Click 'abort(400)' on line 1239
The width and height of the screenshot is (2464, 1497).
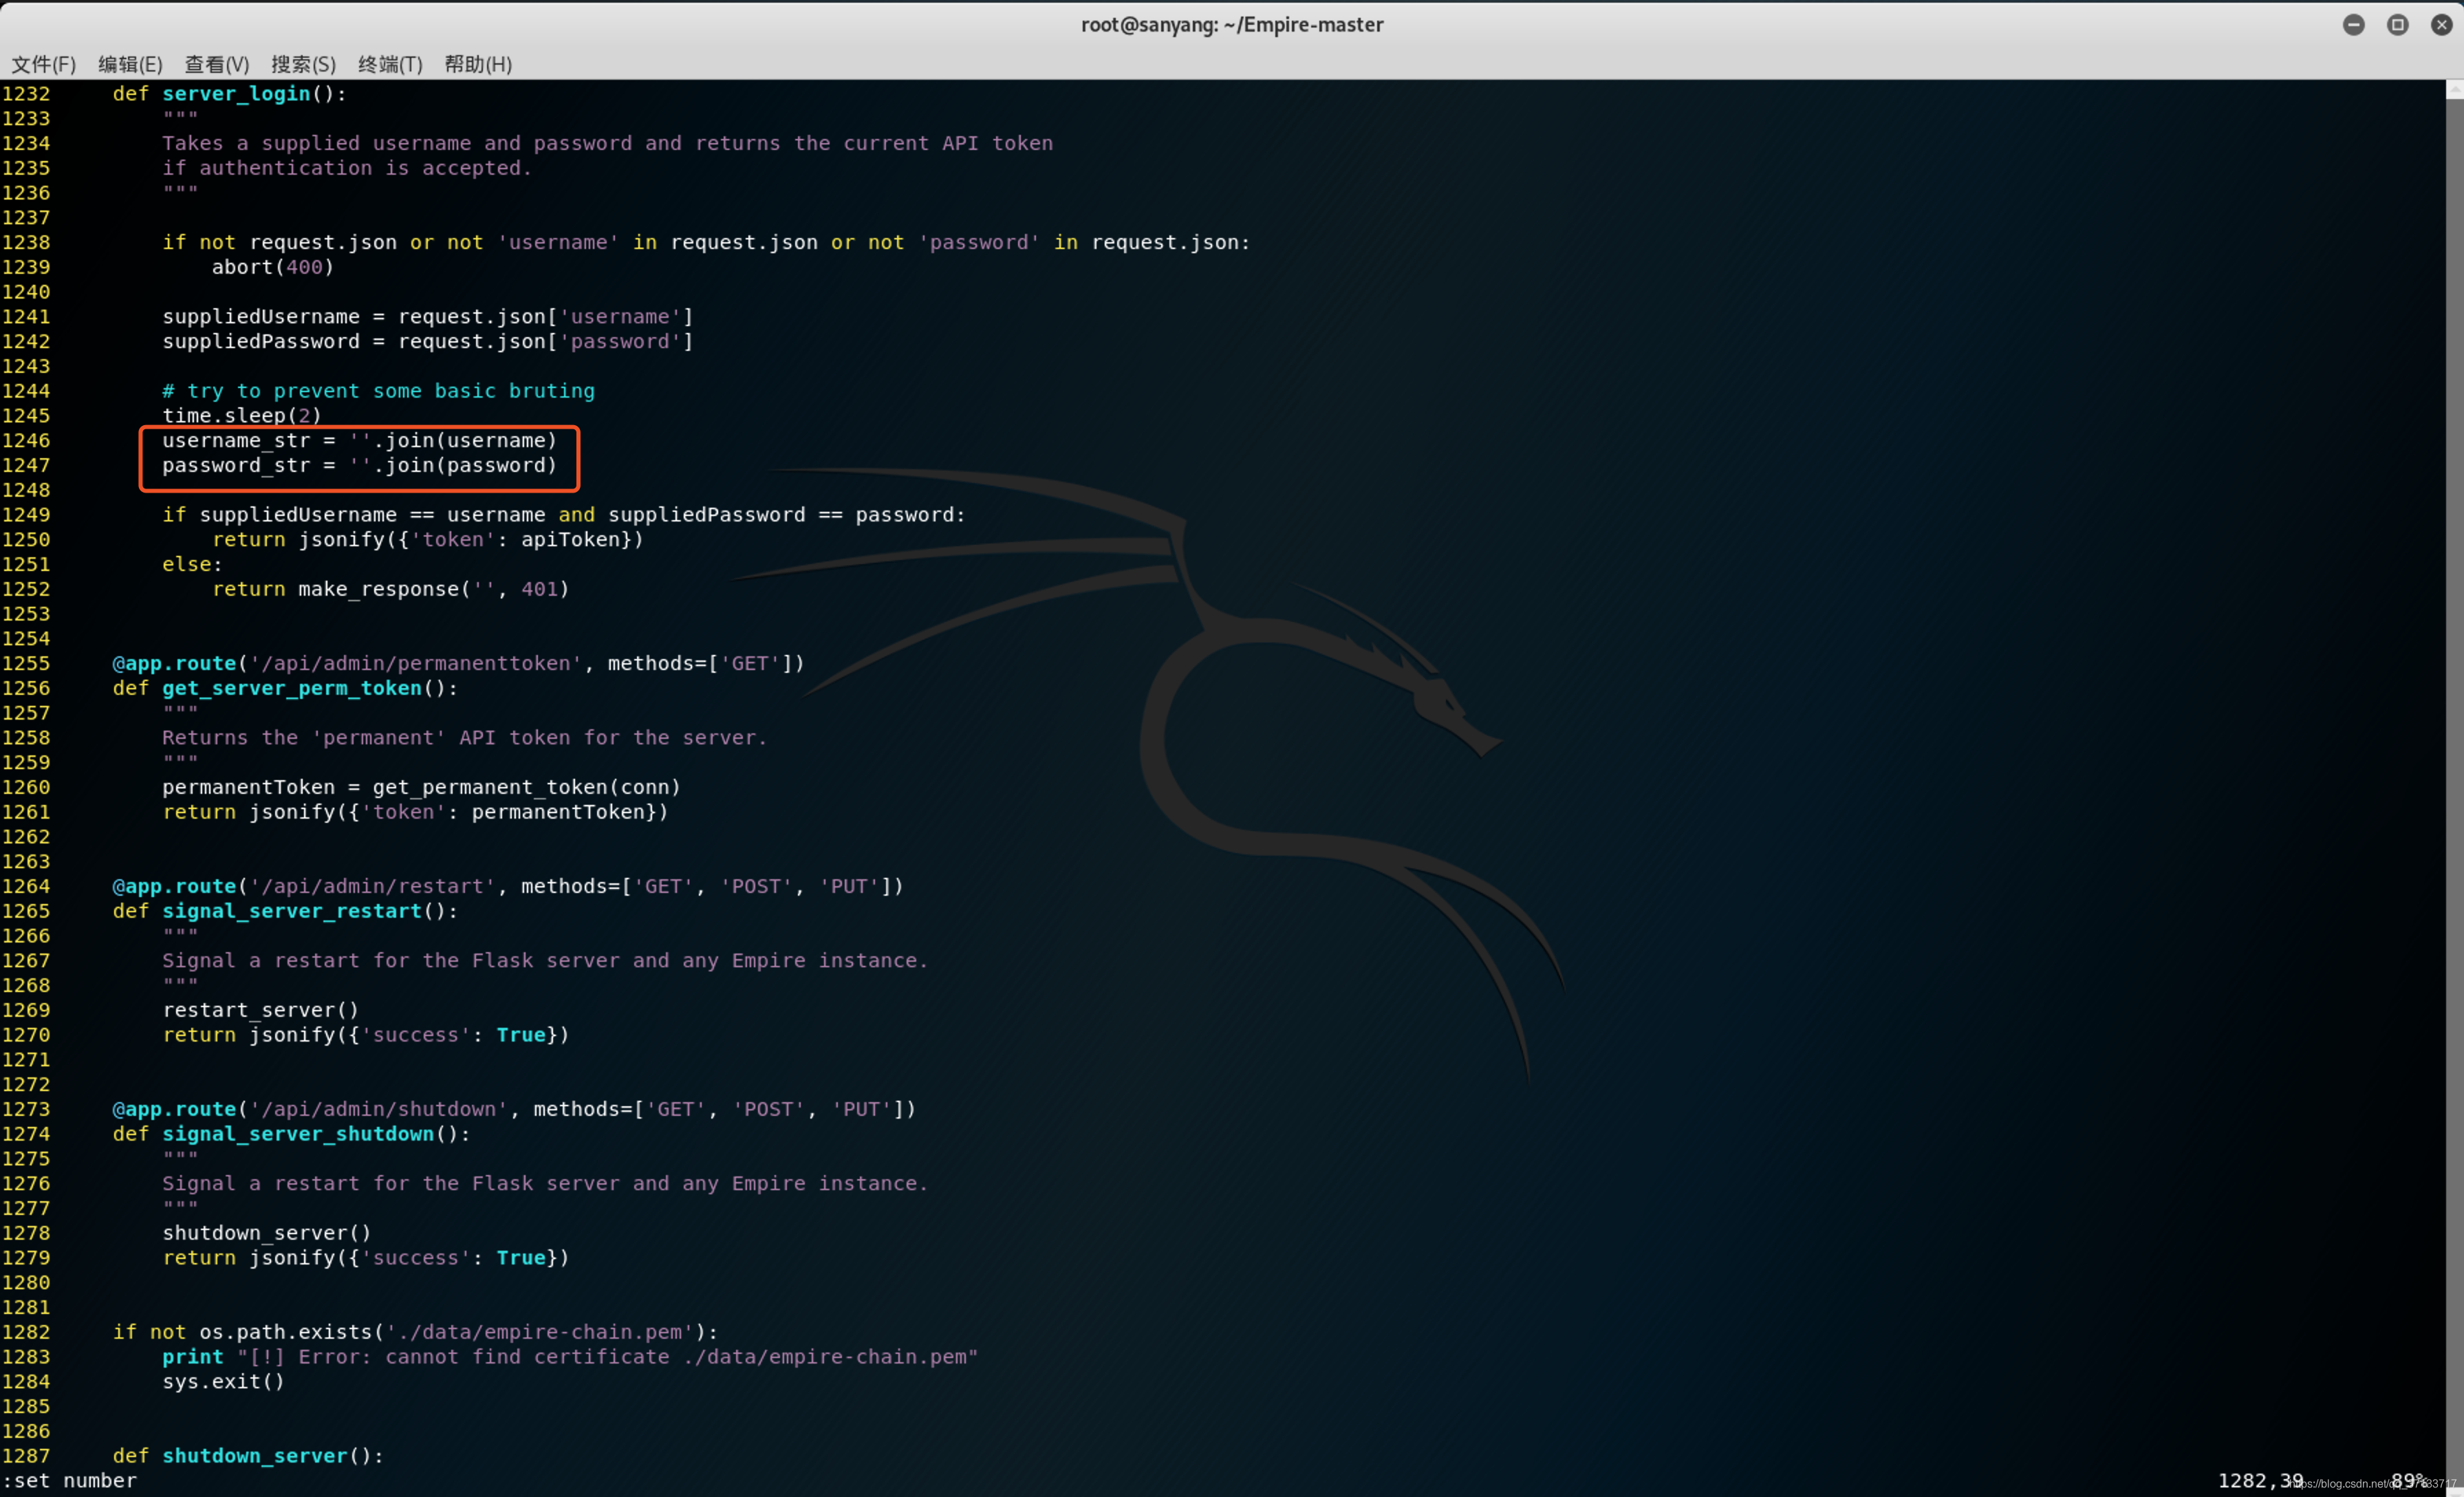pos(272,267)
